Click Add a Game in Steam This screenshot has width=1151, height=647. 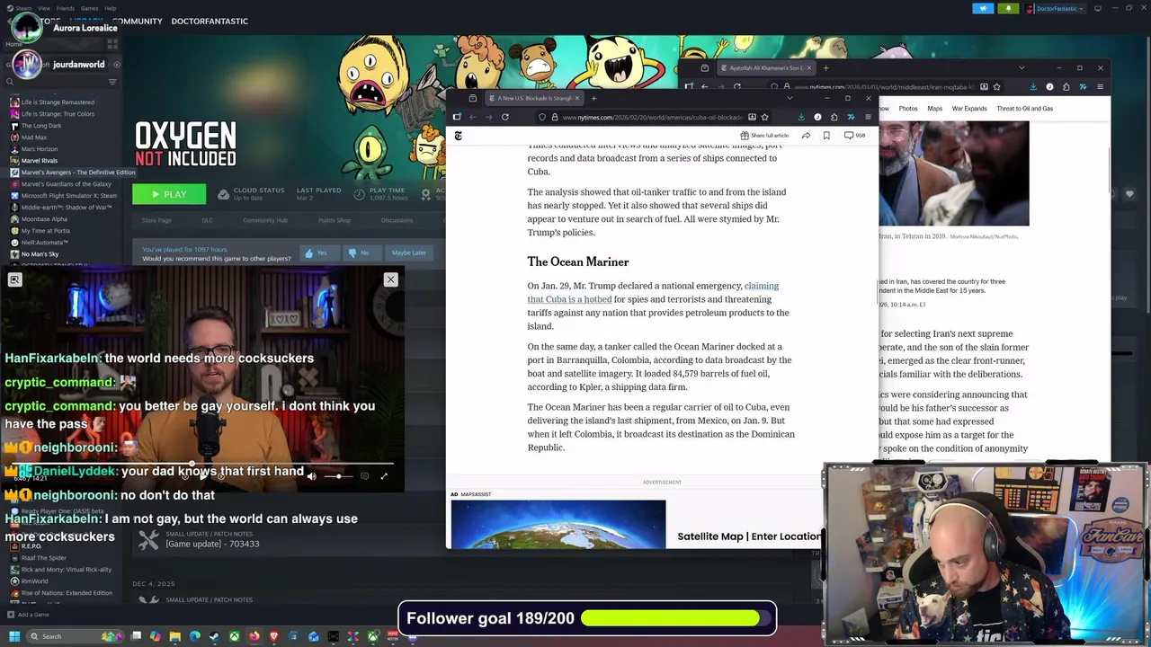28,615
